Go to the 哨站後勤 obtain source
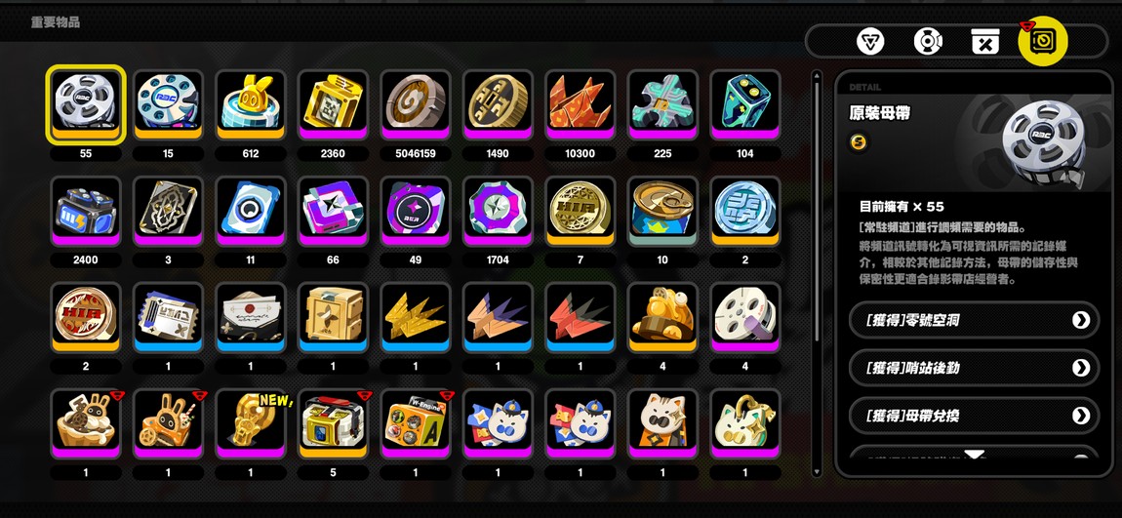The image size is (1122, 518). click(x=974, y=368)
